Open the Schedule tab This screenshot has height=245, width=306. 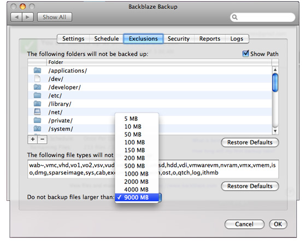click(x=107, y=39)
